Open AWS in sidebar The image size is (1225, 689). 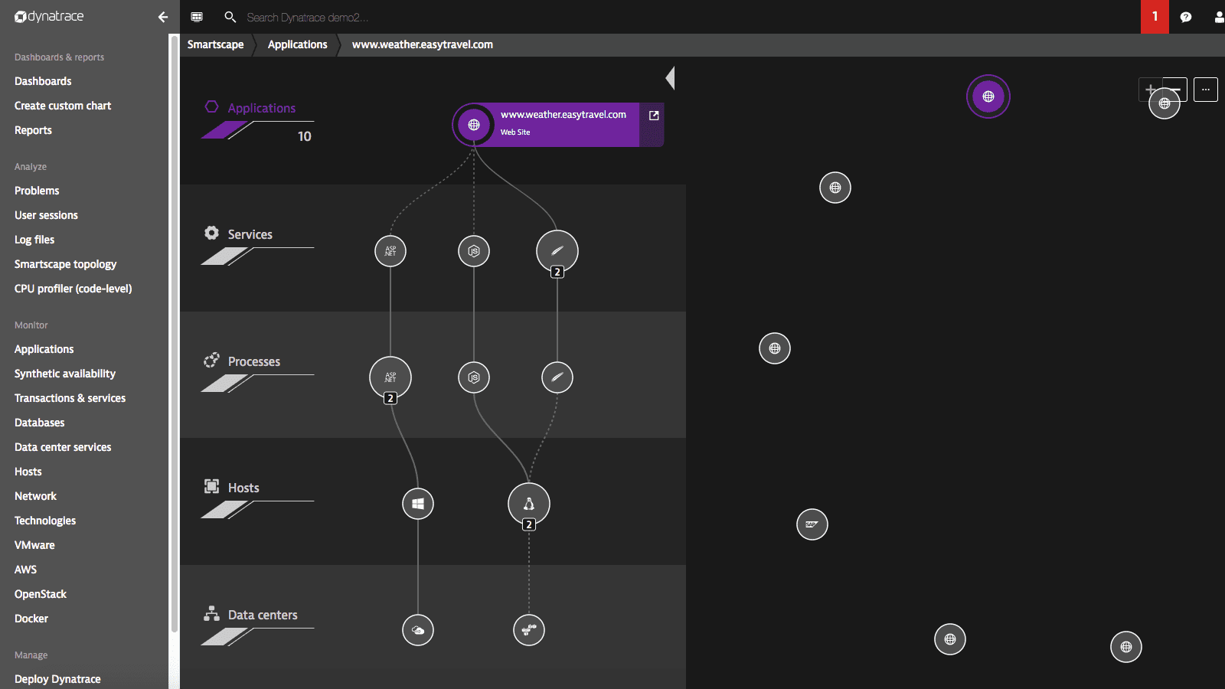[x=25, y=570]
